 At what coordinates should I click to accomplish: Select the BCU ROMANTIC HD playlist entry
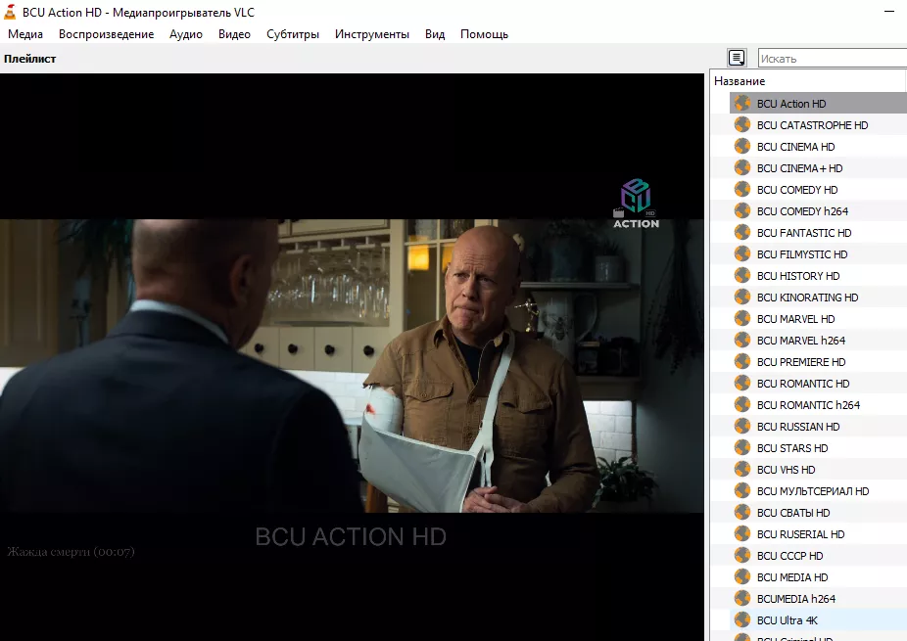click(x=818, y=384)
